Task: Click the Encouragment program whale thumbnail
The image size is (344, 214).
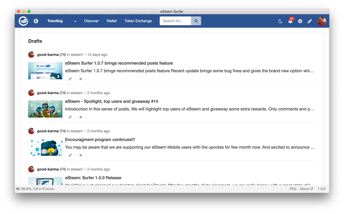Action: (x=45, y=147)
